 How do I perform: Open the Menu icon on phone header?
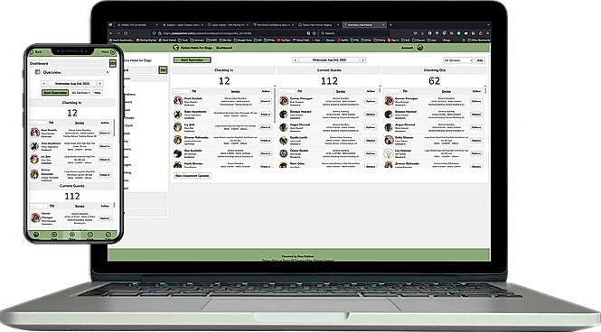pyautogui.click(x=113, y=52)
